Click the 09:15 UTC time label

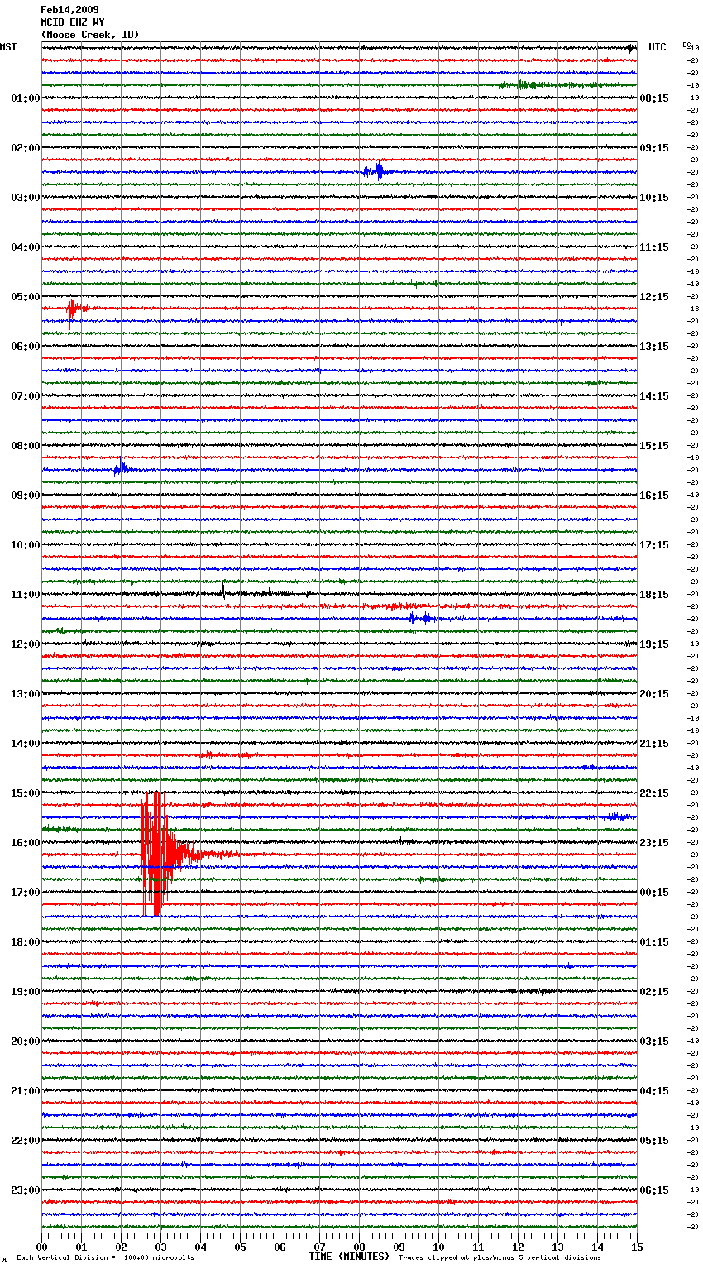click(654, 148)
